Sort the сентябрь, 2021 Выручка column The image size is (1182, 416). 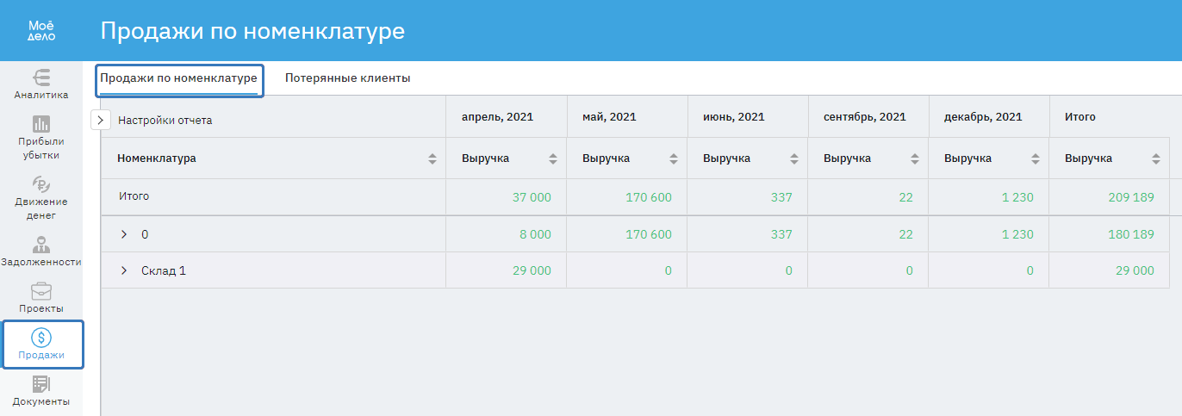pos(915,158)
